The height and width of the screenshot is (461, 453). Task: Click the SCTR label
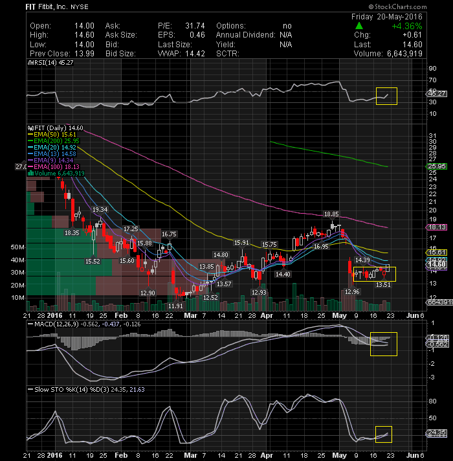228,54
